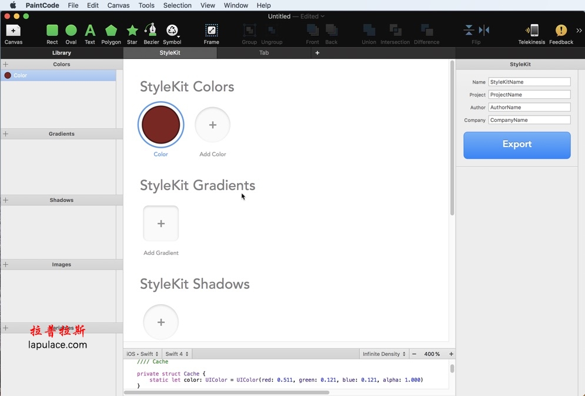Zoom out with minus button
585x396 pixels.
(x=414, y=354)
